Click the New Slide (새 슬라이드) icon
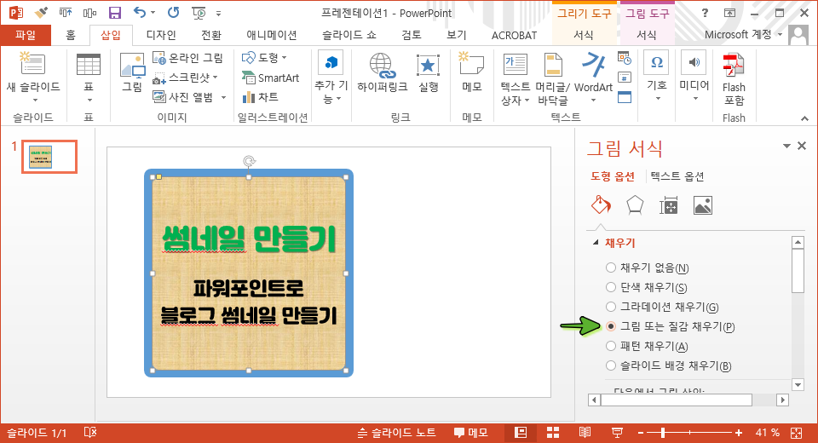This screenshot has height=443, width=818. click(32, 65)
